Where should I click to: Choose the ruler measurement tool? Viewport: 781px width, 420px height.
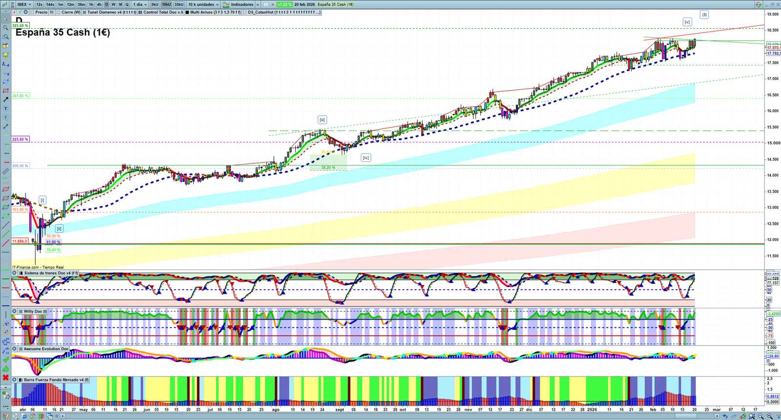pyautogui.click(x=5, y=171)
